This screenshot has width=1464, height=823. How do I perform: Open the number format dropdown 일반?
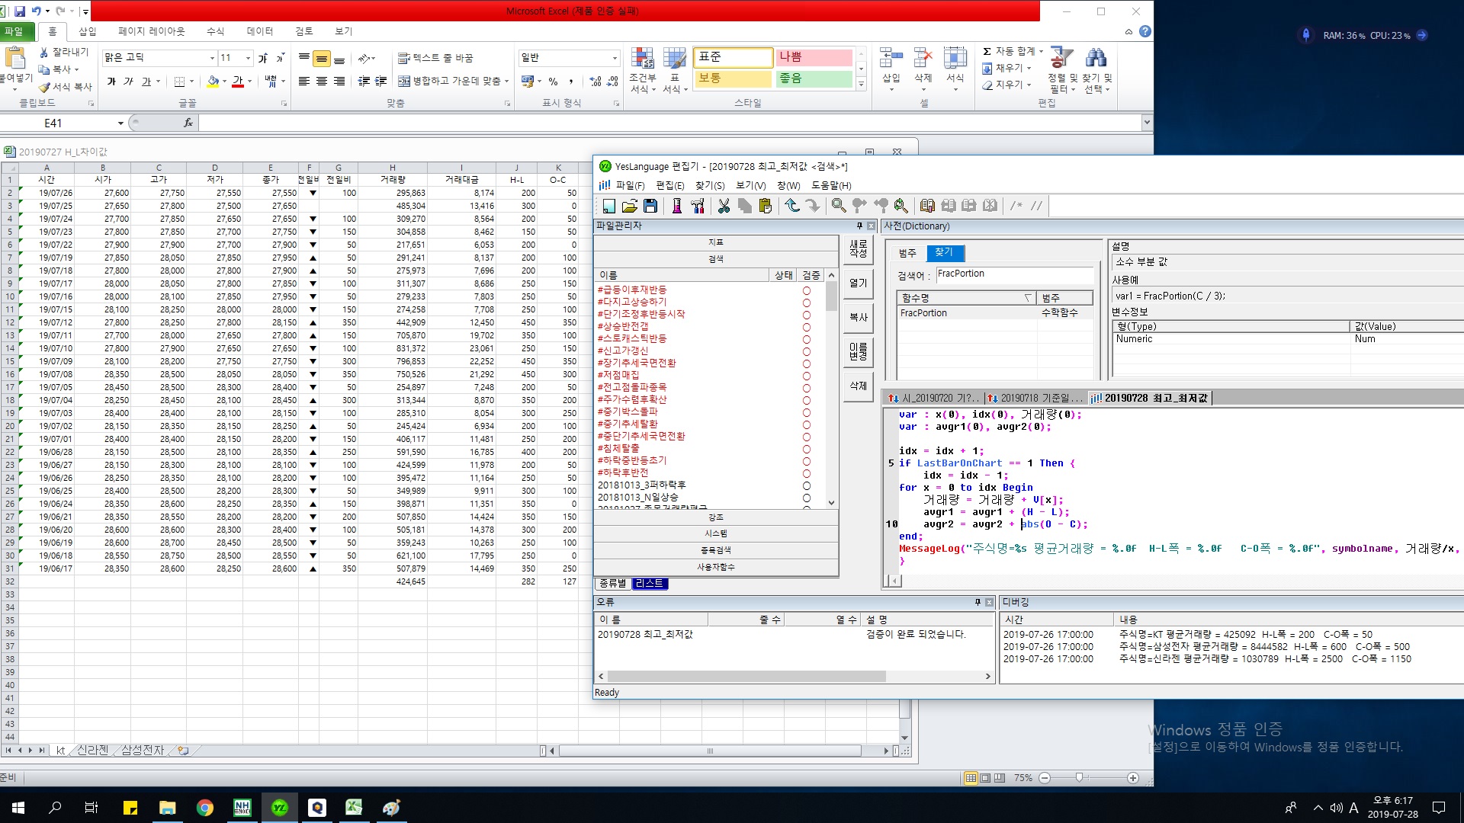point(615,58)
